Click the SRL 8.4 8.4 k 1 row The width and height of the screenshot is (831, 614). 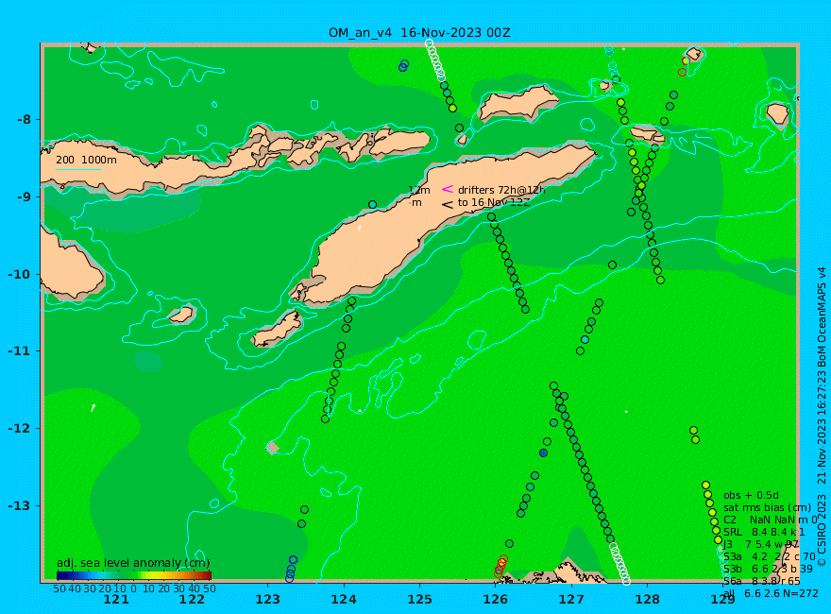coord(764,532)
